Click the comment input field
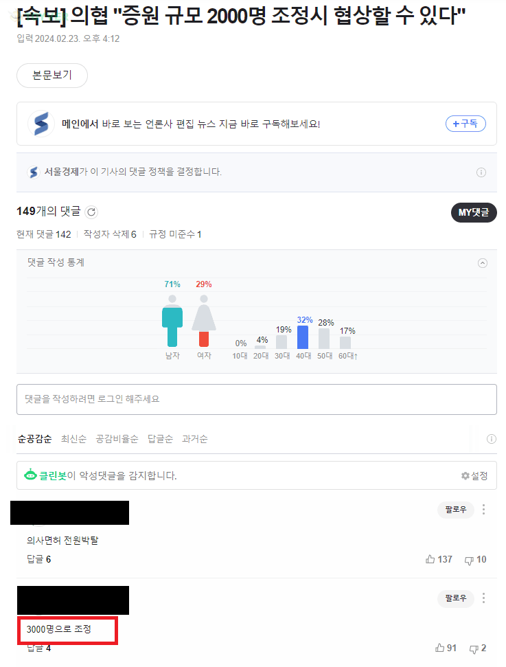Viewport: 506px width, 667px height. pyautogui.click(x=256, y=399)
